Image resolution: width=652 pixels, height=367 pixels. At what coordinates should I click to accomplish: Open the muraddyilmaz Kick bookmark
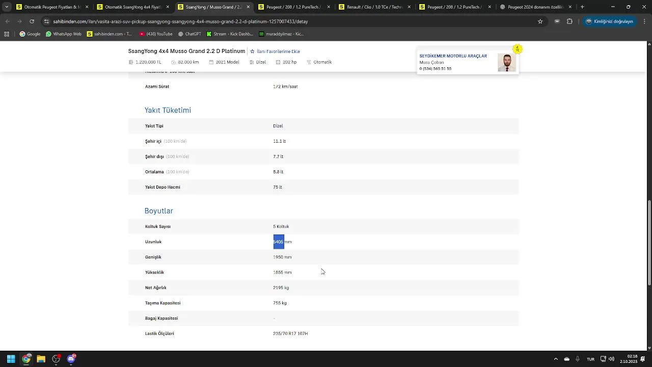(x=281, y=34)
